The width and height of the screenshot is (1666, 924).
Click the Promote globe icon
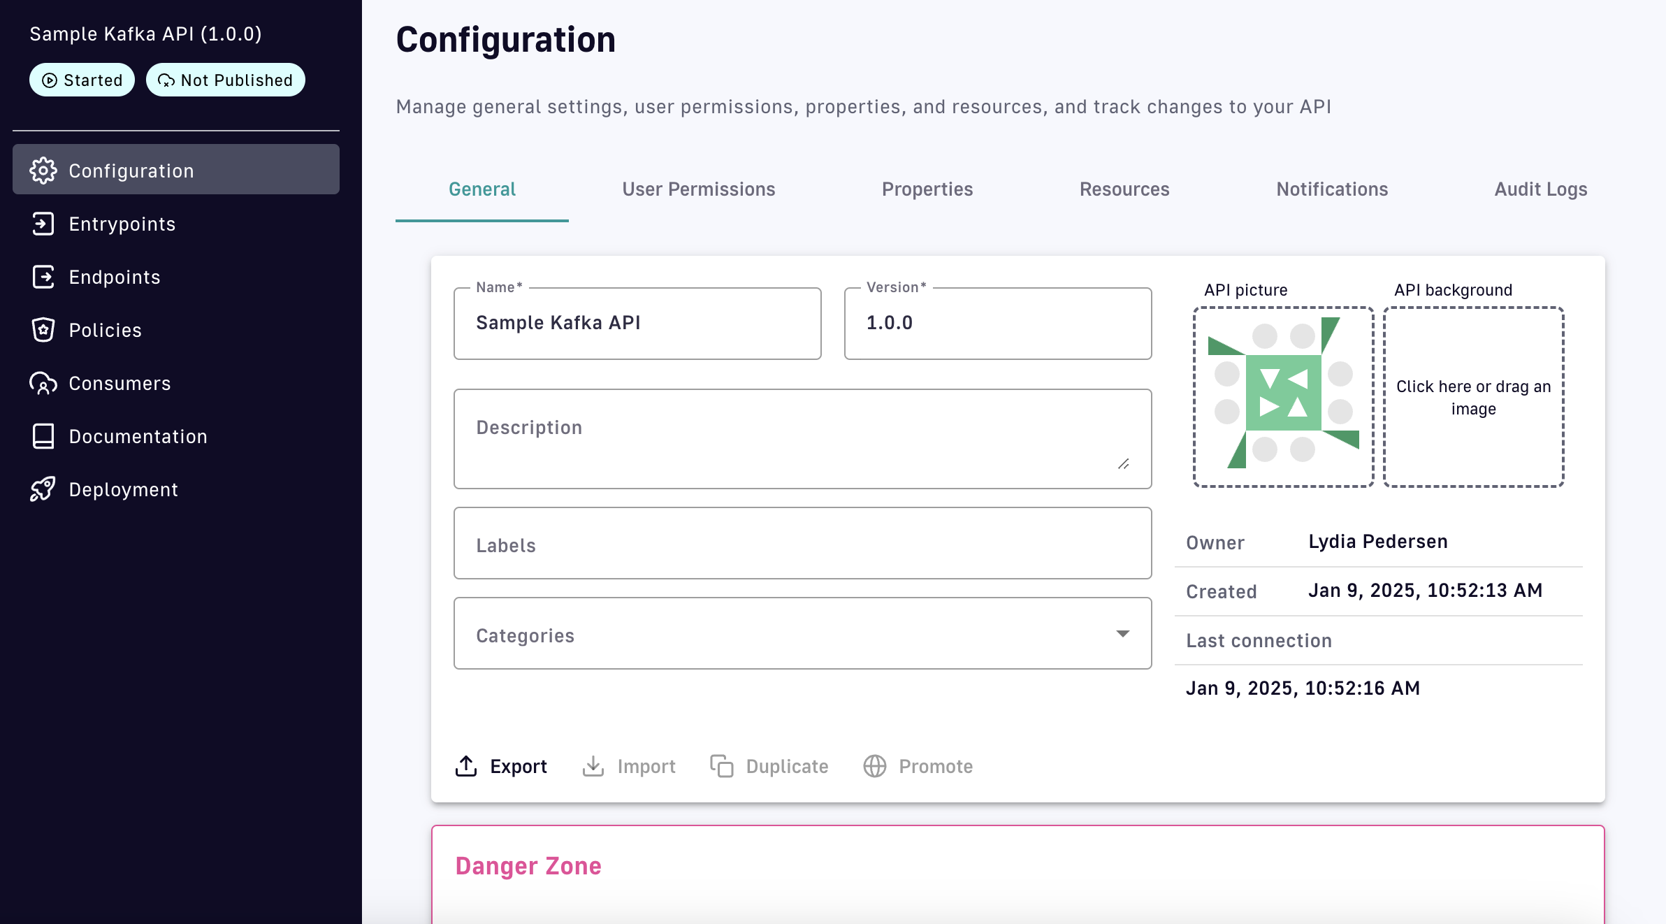pos(875,766)
